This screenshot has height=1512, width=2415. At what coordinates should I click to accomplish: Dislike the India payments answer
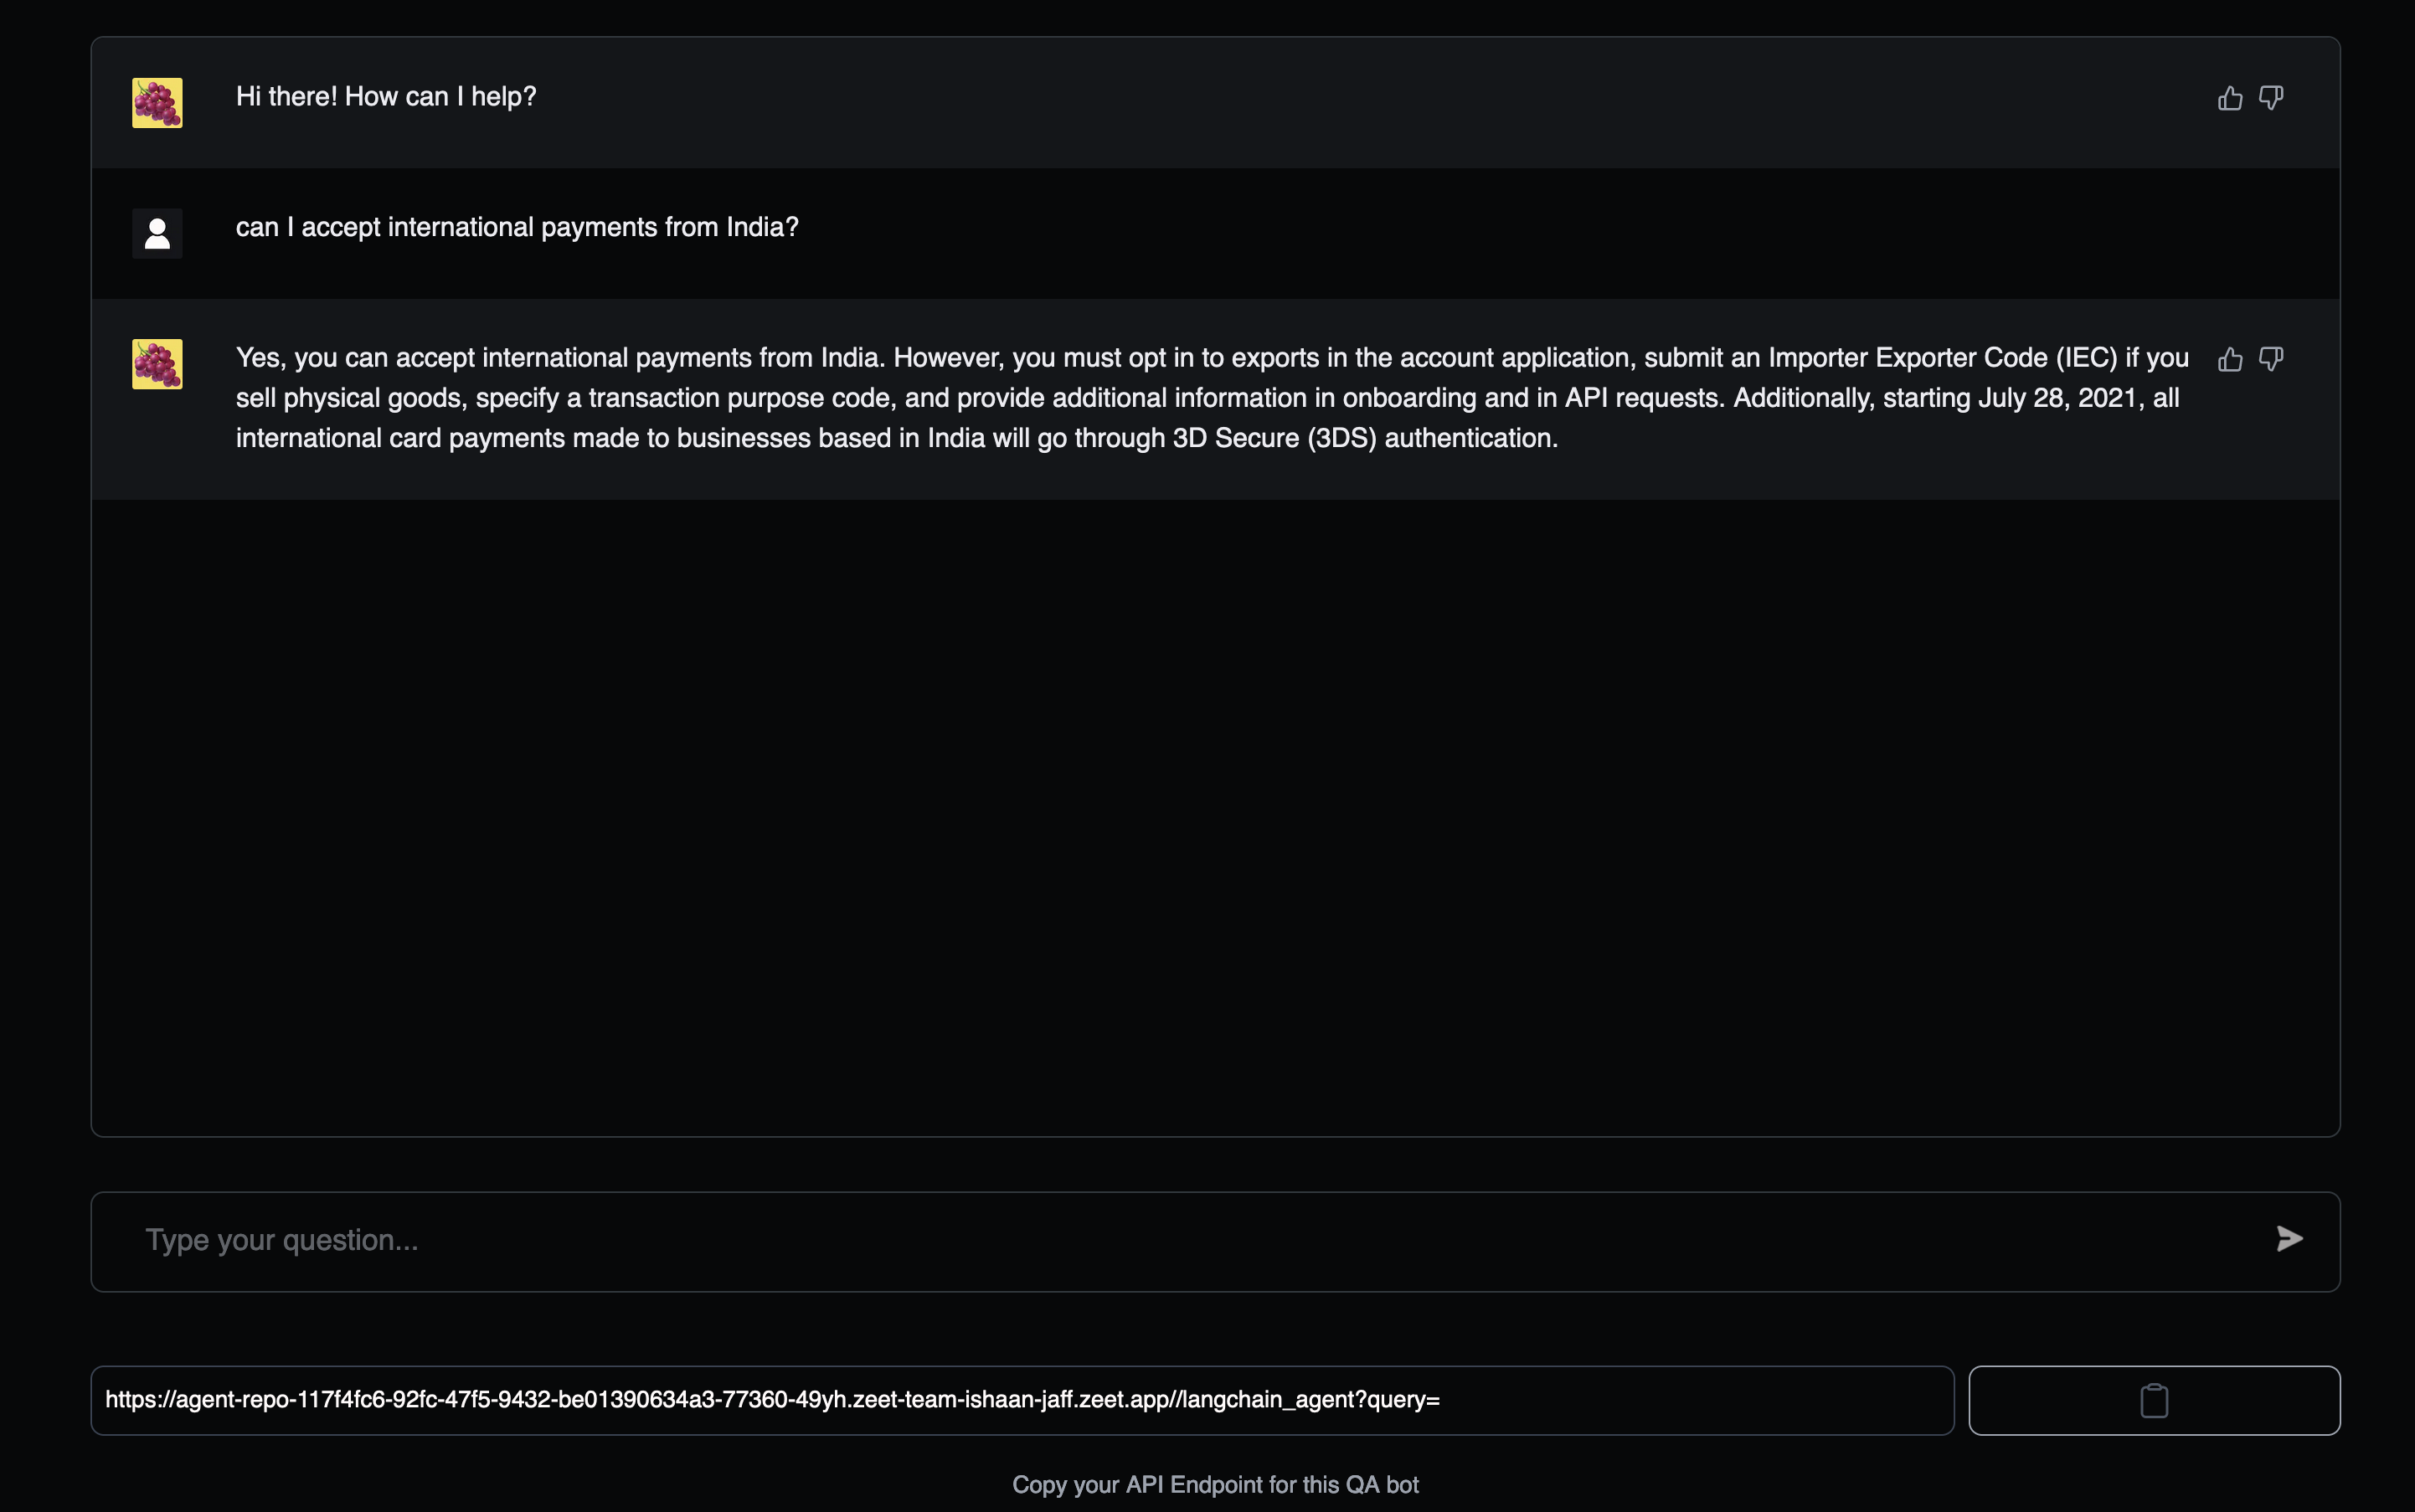(x=2271, y=359)
